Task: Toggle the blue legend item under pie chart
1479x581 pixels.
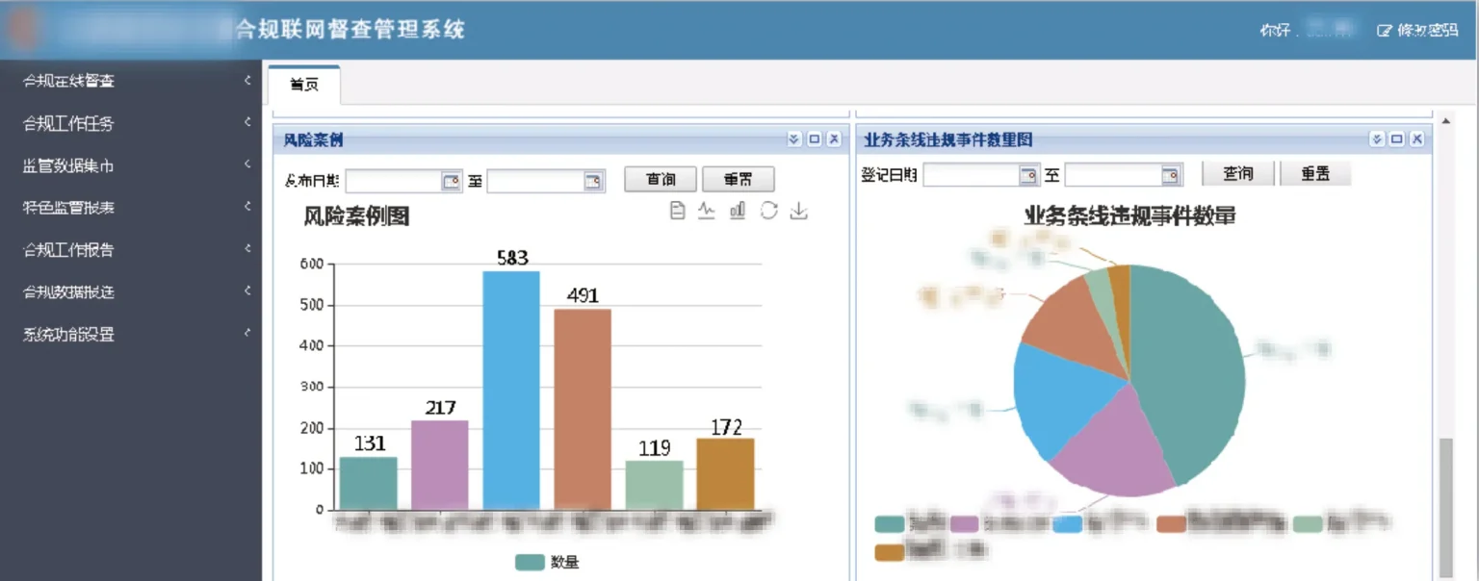Action: (1067, 524)
